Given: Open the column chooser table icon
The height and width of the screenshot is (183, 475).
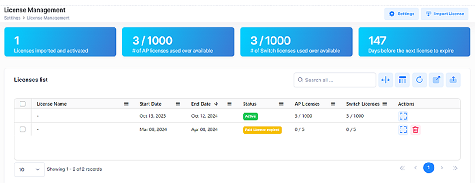Looking at the screenshot, I should [x=402, y=80].
